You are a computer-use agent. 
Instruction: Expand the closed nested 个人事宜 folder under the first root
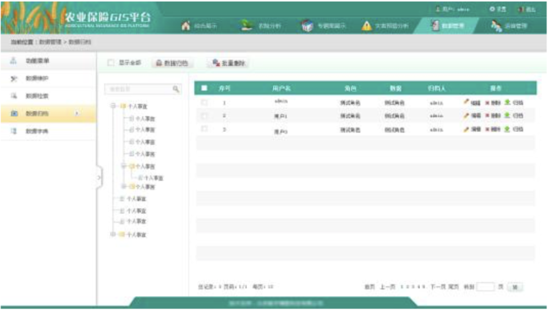123,187
